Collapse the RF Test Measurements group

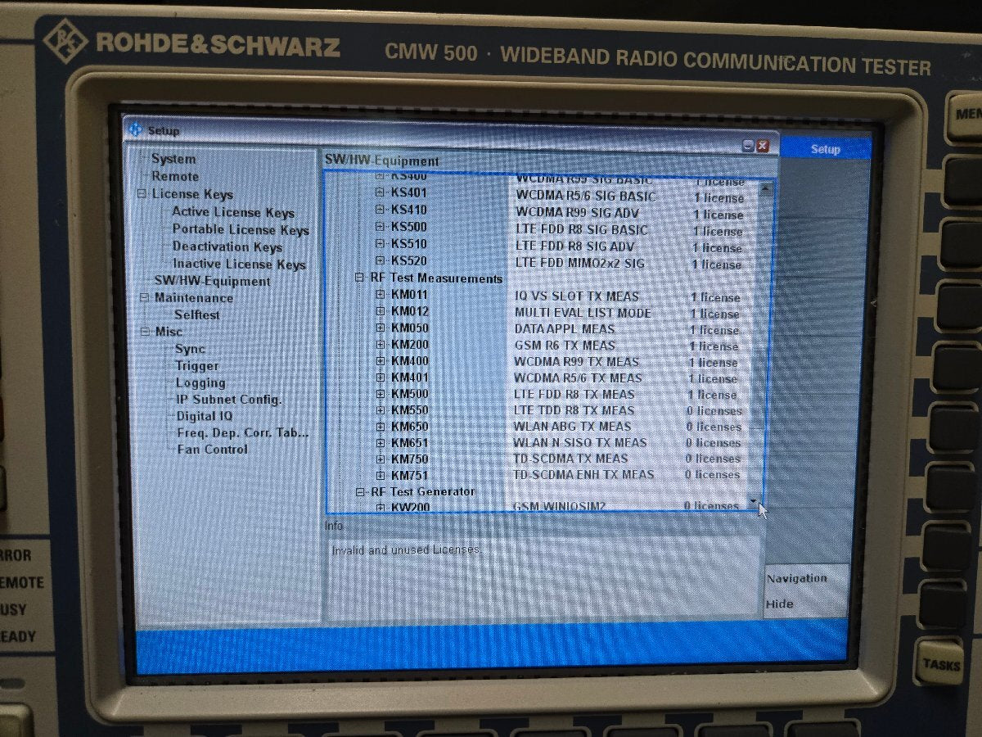[x=359, y=278]
